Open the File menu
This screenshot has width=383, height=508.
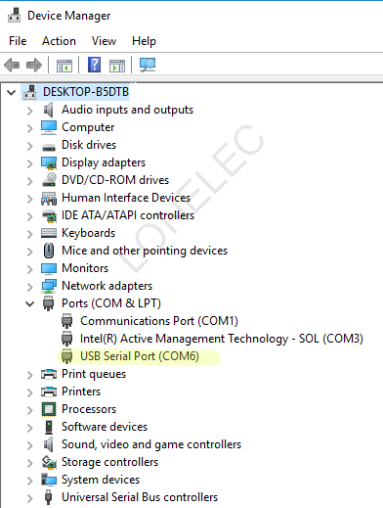[18, 41]
